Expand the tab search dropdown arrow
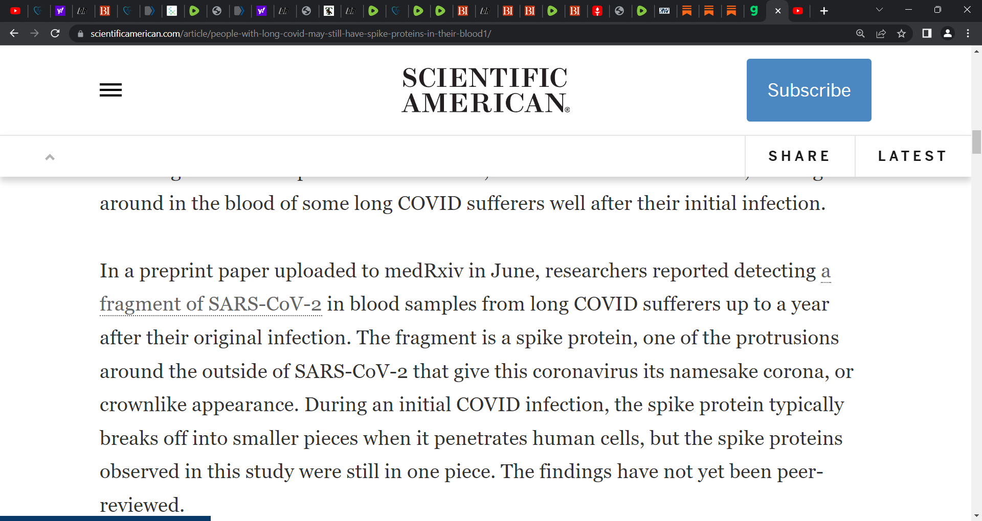This screenshot has height=521, width=982. click(879, 10)
